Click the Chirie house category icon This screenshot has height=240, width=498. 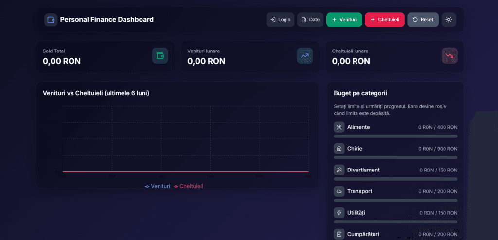pos(339,149)
